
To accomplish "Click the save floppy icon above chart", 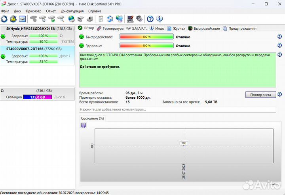I will (x=84, y=126).
